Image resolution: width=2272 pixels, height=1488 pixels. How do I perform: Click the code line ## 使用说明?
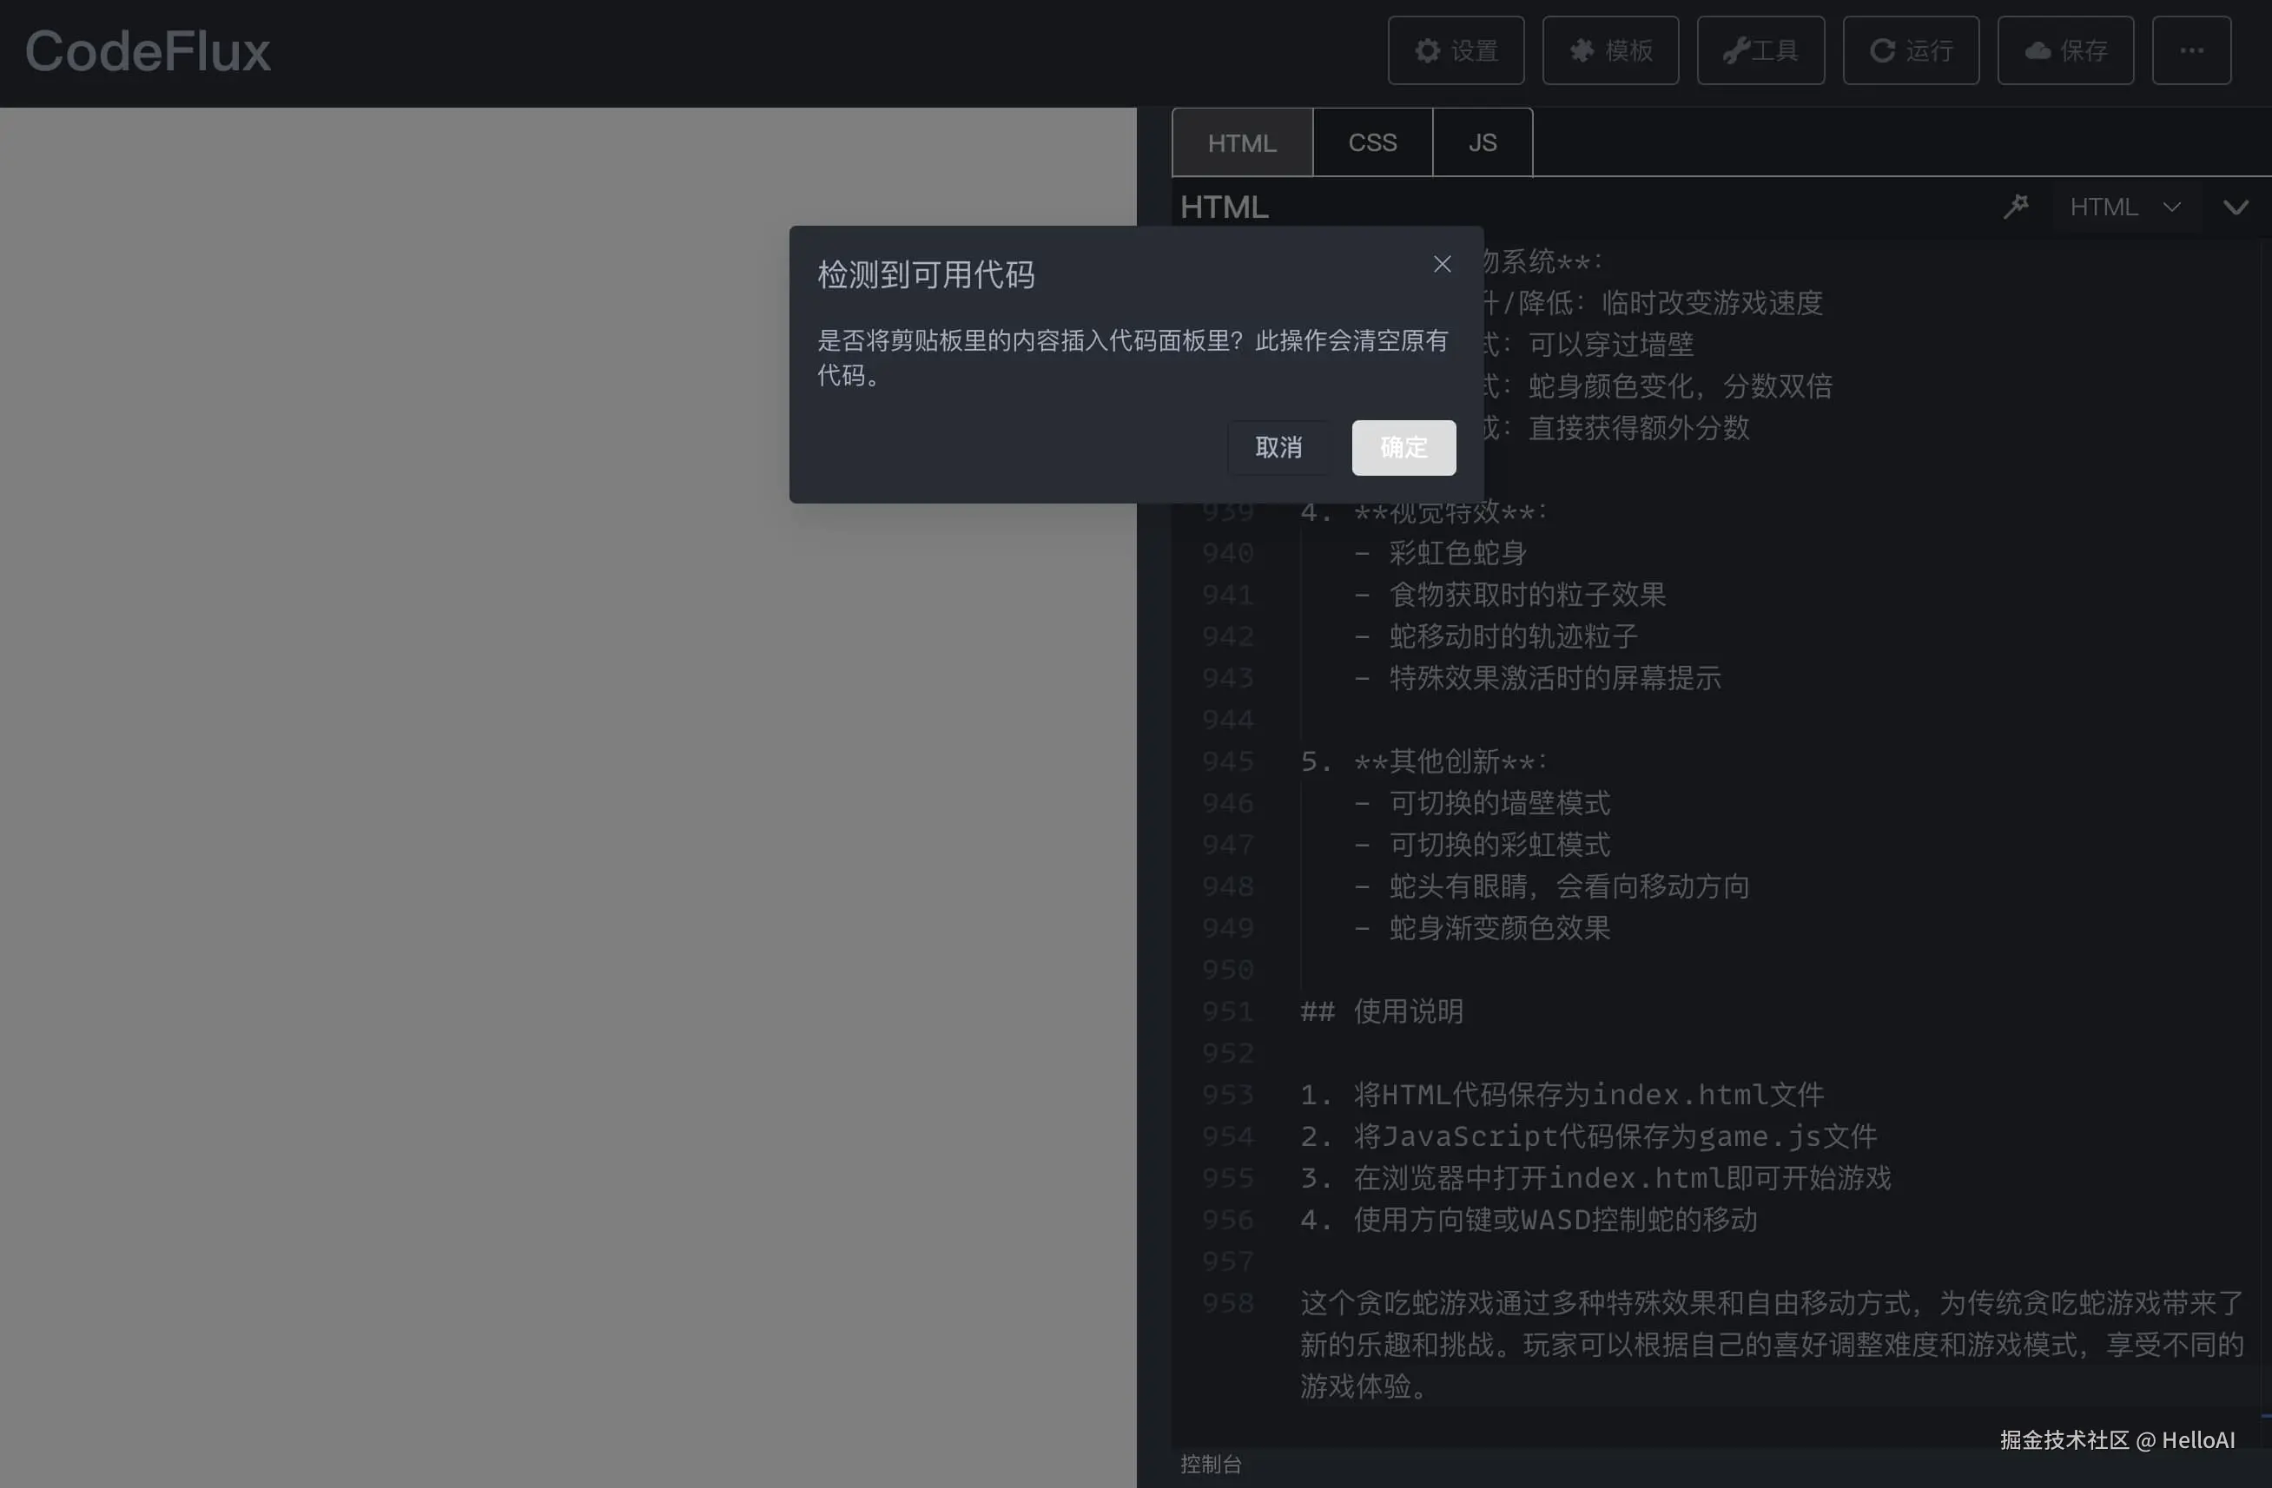point(1381,1011)
